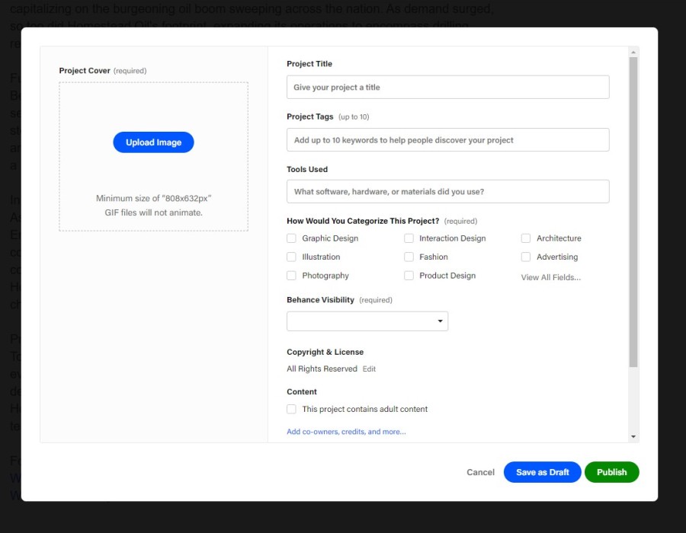Check the Product Design option
This screenshot has width=686, height=533.
point(409,276)
